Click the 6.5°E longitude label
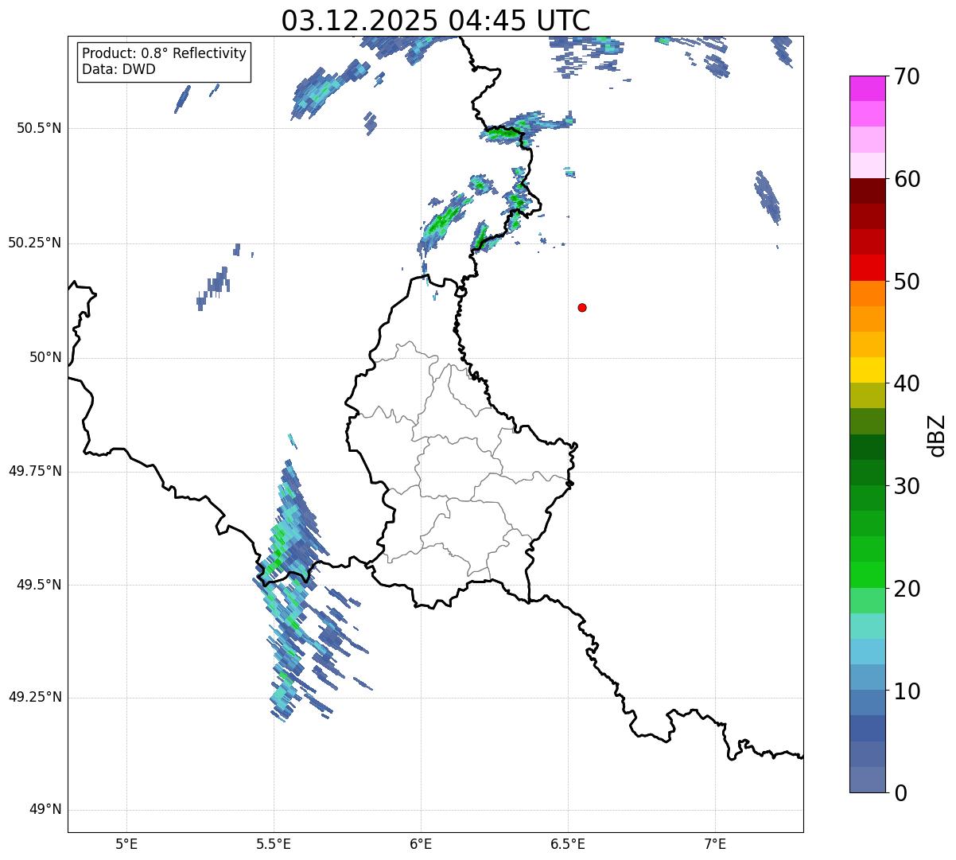This screenshot has width=956, height=860. click(568, 843)
